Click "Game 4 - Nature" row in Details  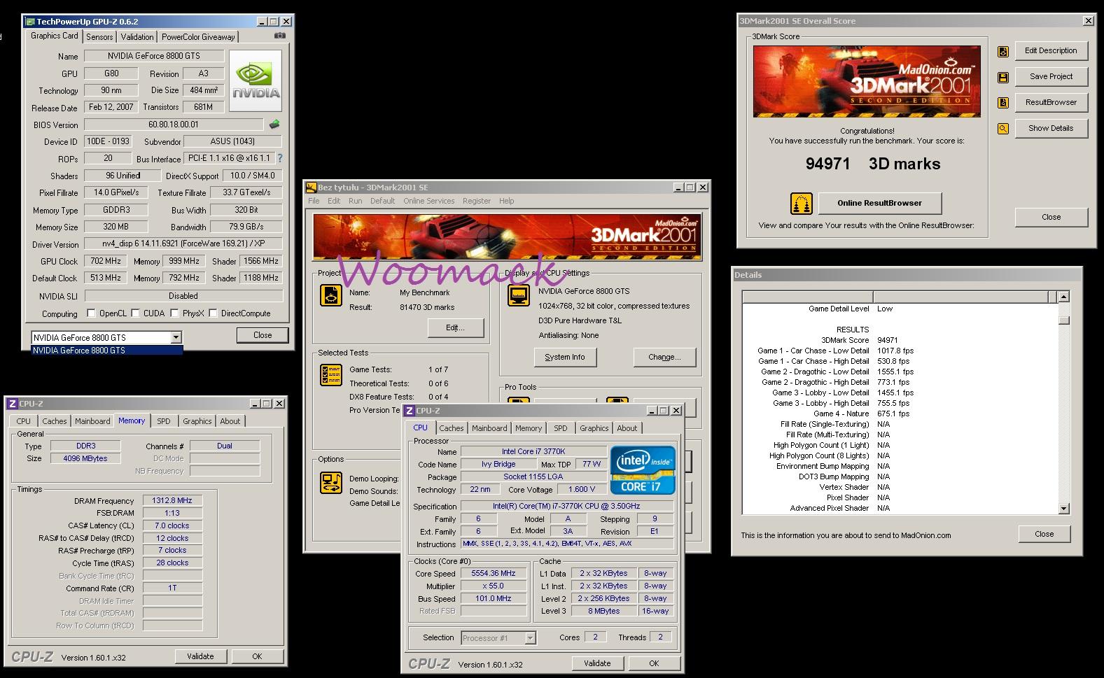[900, 414]
